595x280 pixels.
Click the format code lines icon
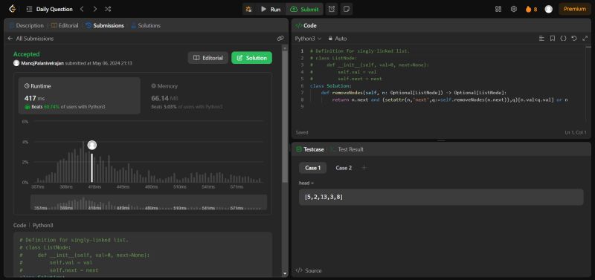(x=541, y=39)
